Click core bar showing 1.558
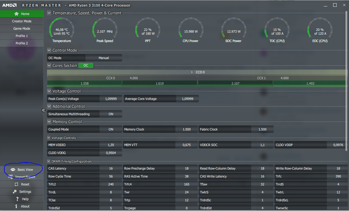The width and height of the screenshot is (349, 211). pyautogui.click(x=85, y=83)
